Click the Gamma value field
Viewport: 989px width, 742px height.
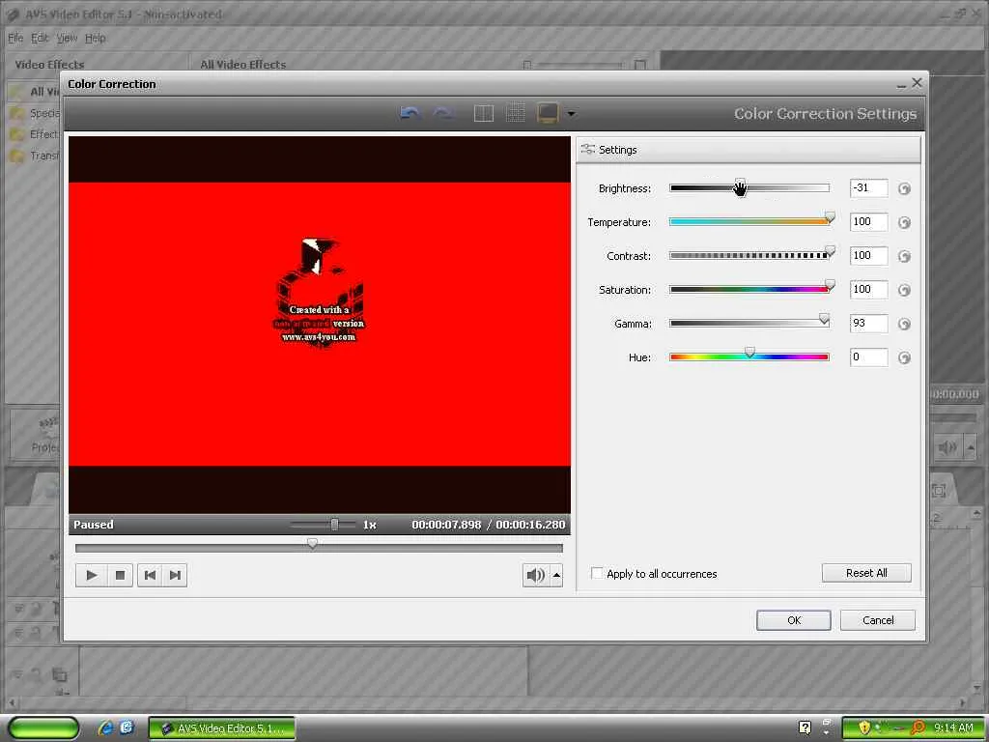coord(868,323)
